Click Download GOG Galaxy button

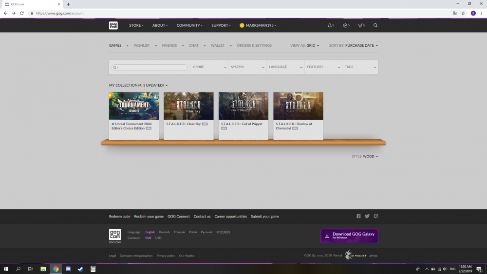pos(349,236)
